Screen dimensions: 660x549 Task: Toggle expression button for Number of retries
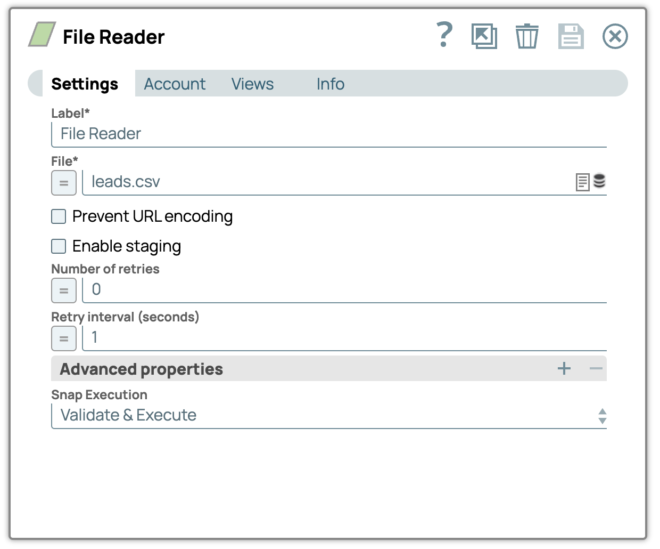pos(64,290)
